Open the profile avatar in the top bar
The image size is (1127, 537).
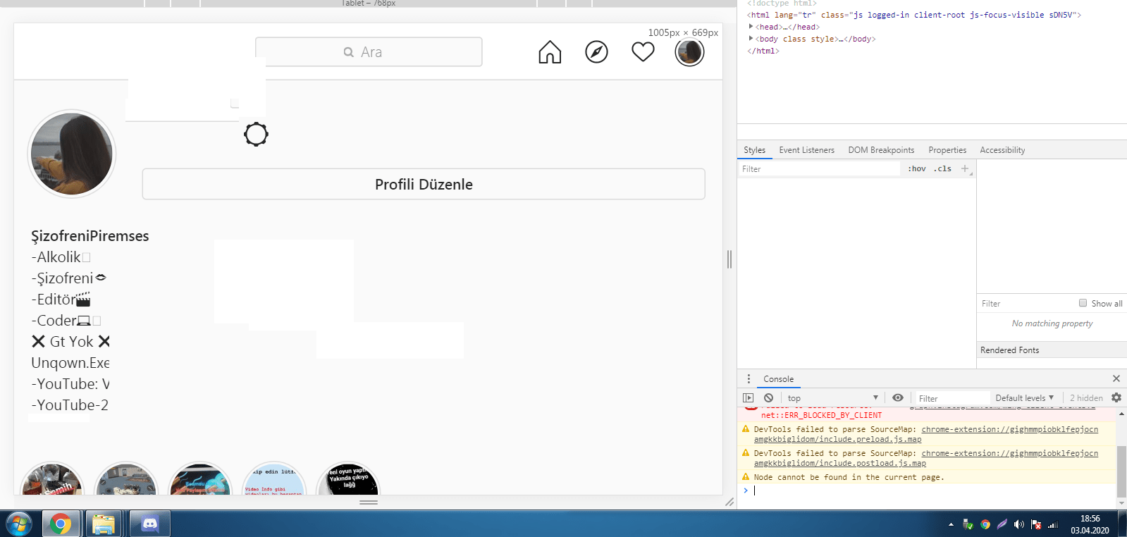point(689,52)
